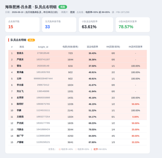Click the 69.23% call rate cell
162x158 pixels.
pyautogui.click(x=92, y=123)
